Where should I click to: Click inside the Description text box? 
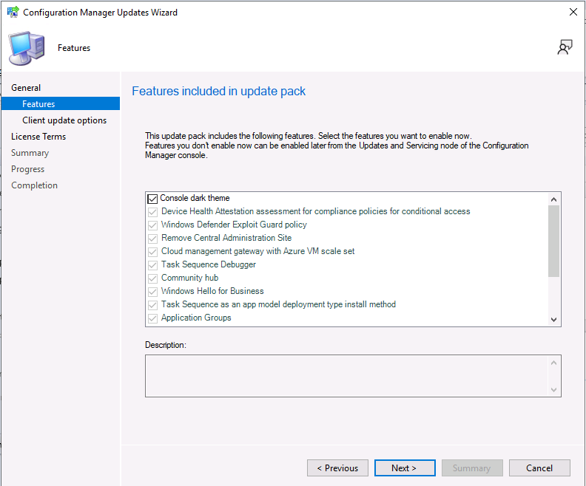[x=347, y=376]
